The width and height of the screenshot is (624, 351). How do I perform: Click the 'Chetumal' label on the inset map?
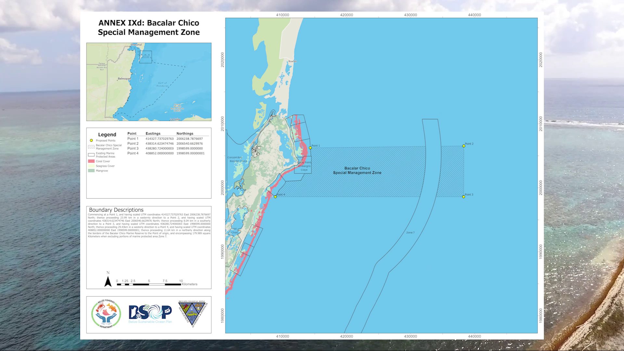pyautogui.click(x=136, y=45)
